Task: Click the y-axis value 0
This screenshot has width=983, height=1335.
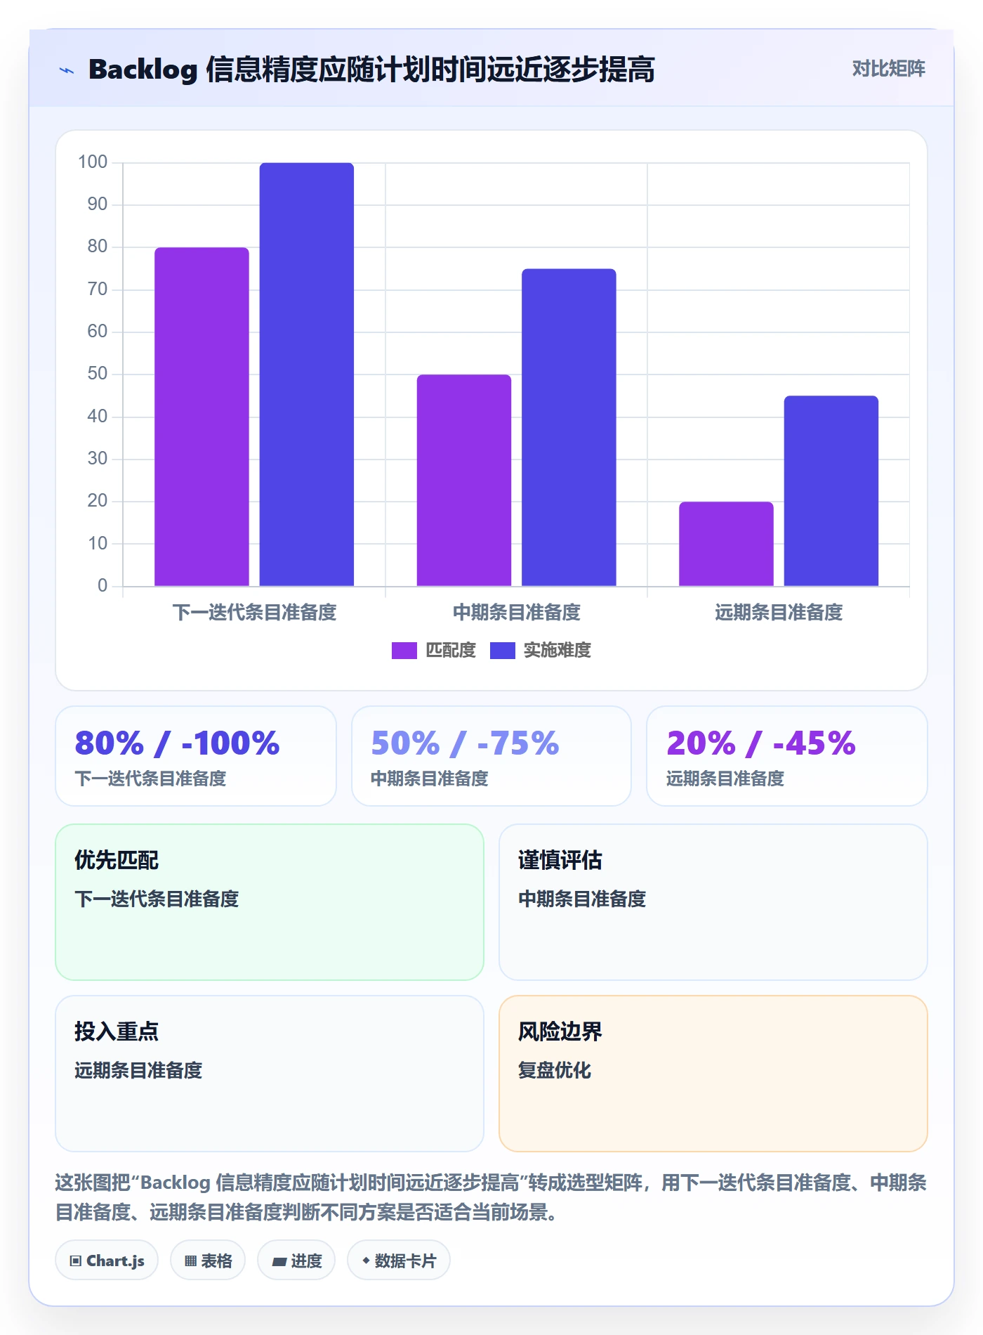Action: pos(103,585)
